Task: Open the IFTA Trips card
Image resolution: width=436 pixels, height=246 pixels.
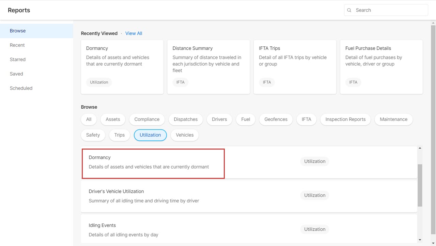Action: click(295, 67)
